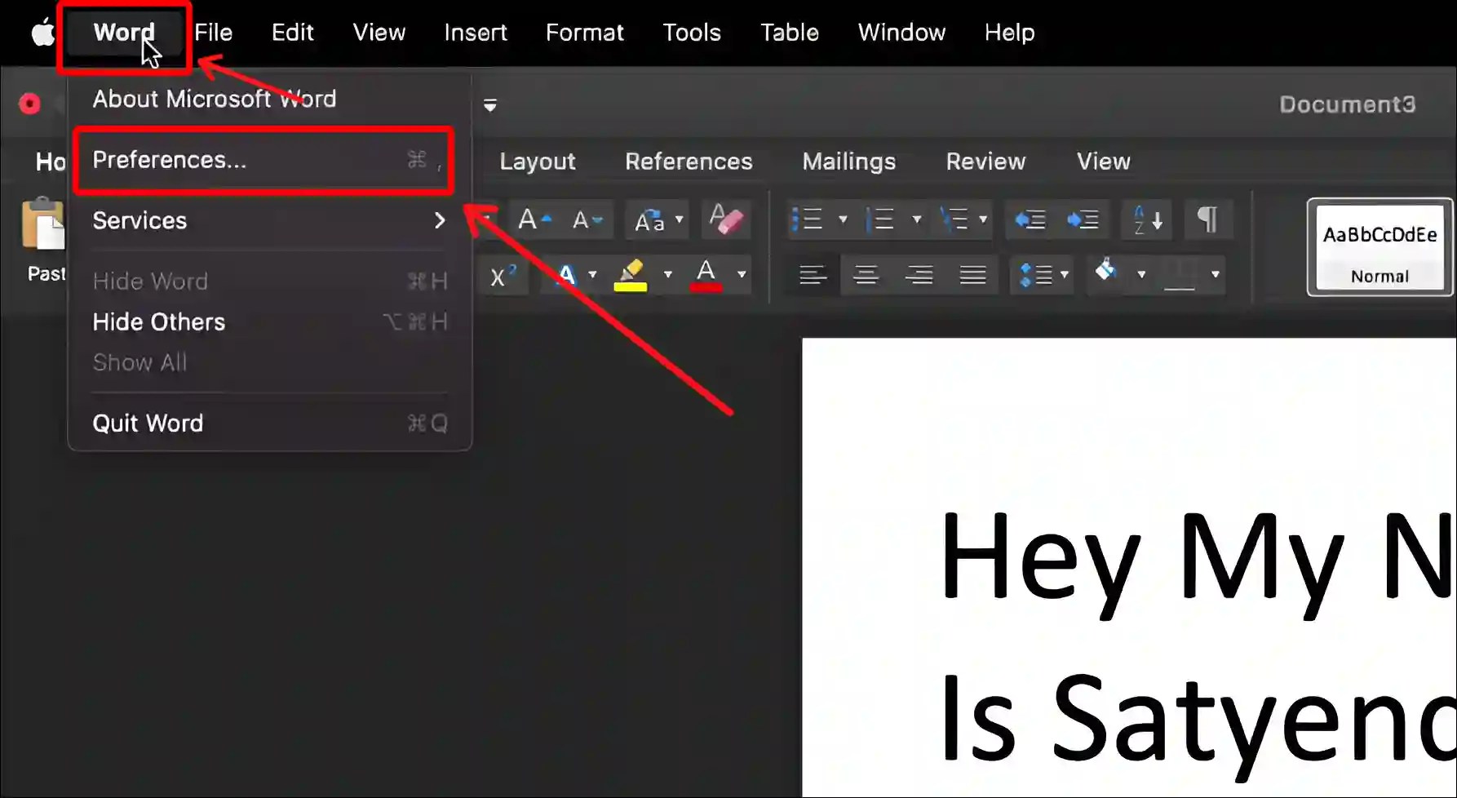Open line spacing options
Image resolution: width=1457 pixels, height=798 pixels.
click(x=1036, y=275)
